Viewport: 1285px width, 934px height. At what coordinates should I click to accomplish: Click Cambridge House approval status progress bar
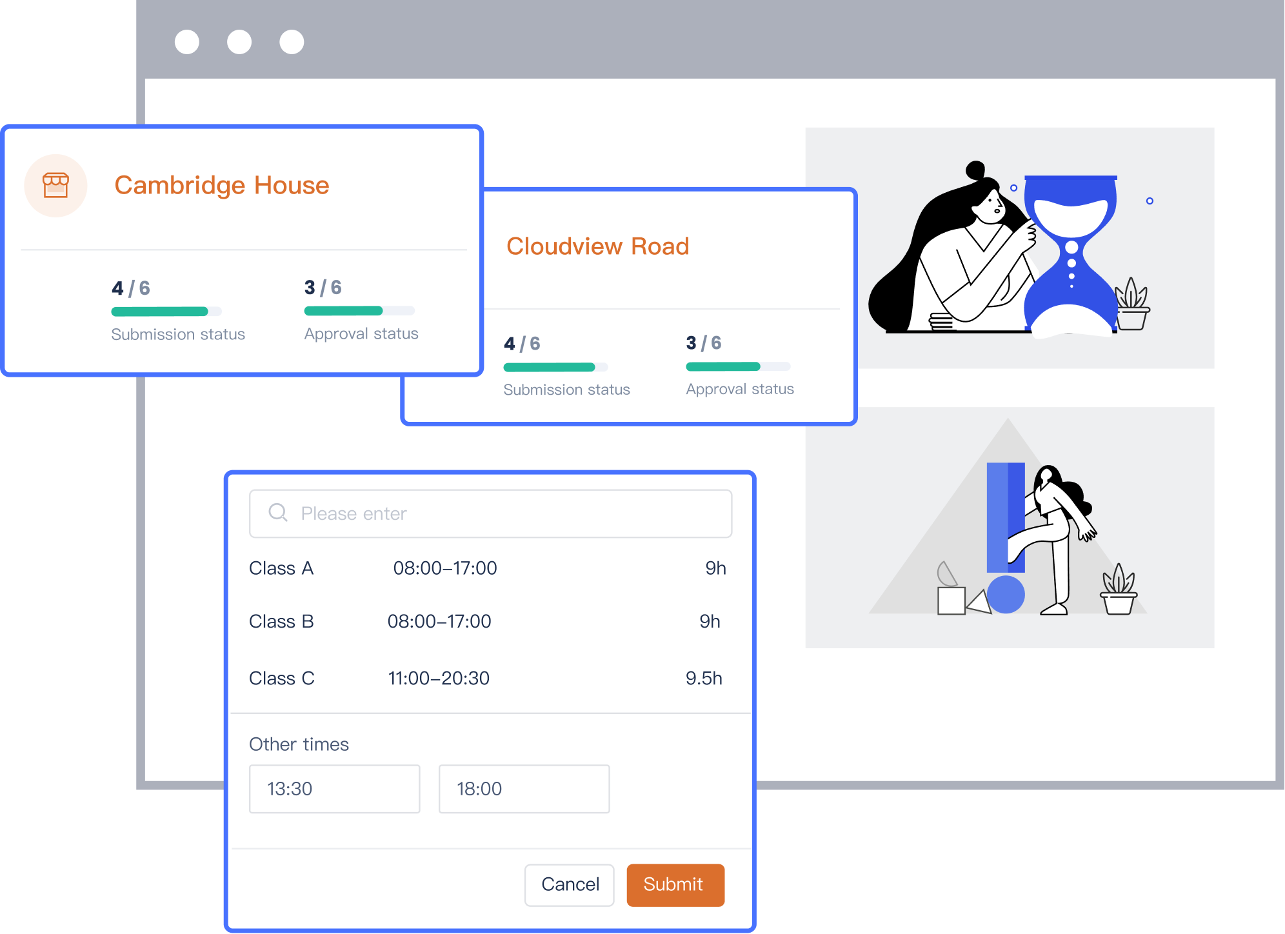(x=359, y=311)
